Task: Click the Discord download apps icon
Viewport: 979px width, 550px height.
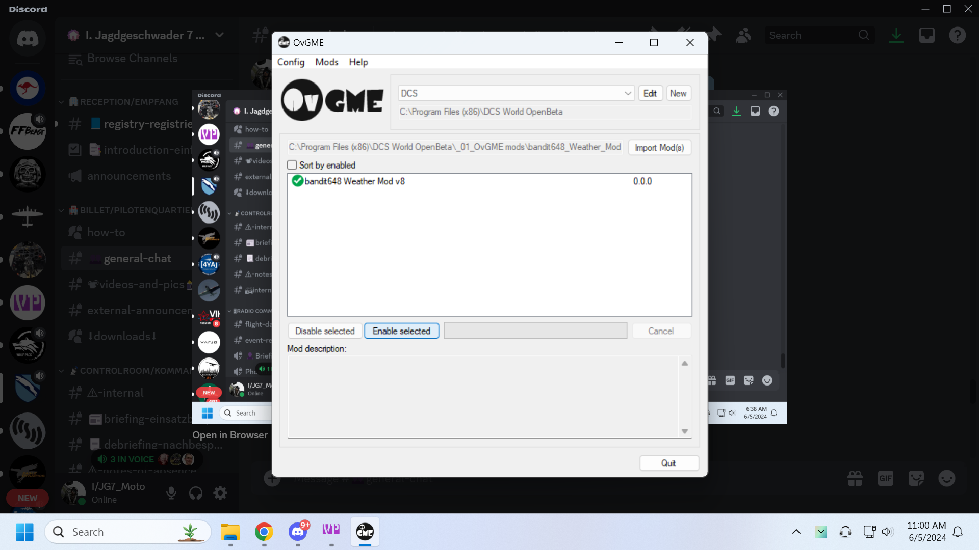Action: click(896, 35)
